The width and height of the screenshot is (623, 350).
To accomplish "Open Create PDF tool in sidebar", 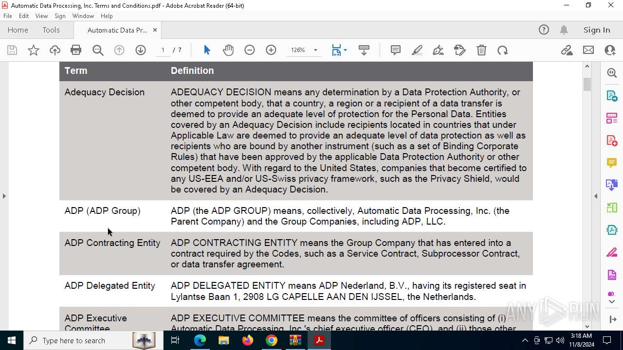I will pyautogui.click(x=612, y=140).
